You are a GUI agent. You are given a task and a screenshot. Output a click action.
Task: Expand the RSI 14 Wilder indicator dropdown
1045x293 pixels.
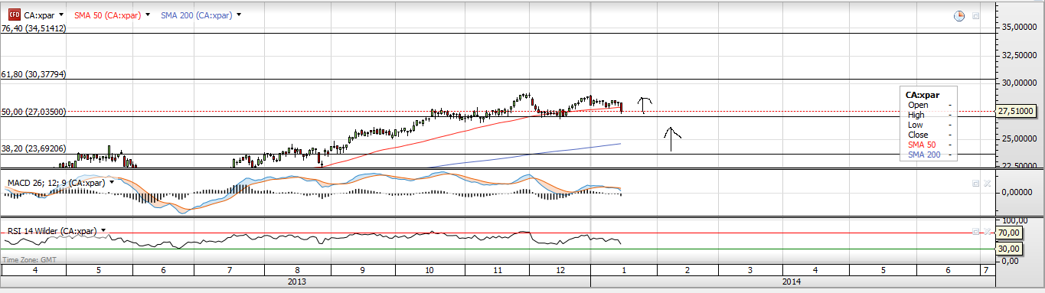[x=103, y=230]
